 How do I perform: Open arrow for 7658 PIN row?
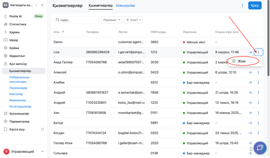(250, 93)
